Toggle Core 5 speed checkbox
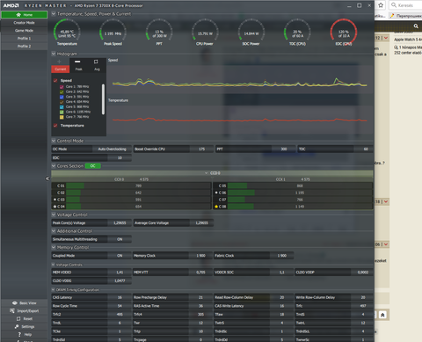The width and height of the screenshot is (422, 342). click(x=62, y=107)
